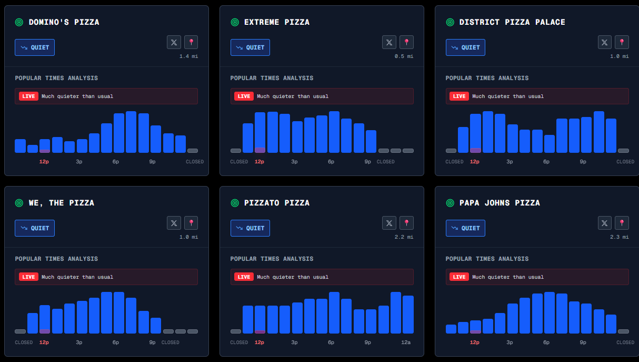Open map pin for Papa Johns Pizza
639x362 pixels.
(x=622, y=223)
